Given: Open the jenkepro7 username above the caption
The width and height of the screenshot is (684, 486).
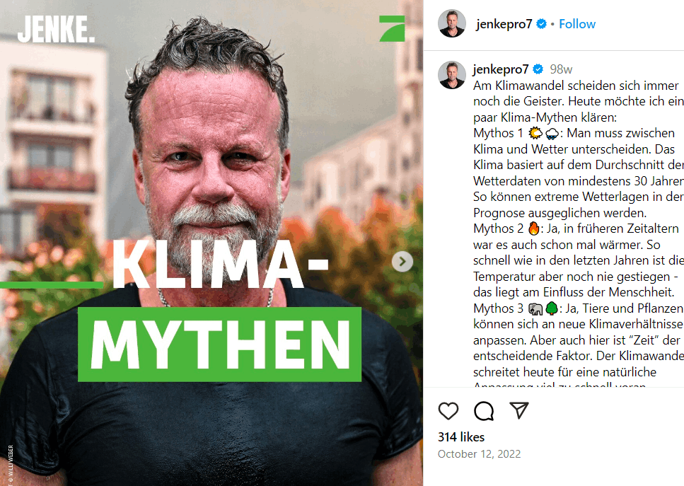Looking at the screenshot, I should 501,69.
